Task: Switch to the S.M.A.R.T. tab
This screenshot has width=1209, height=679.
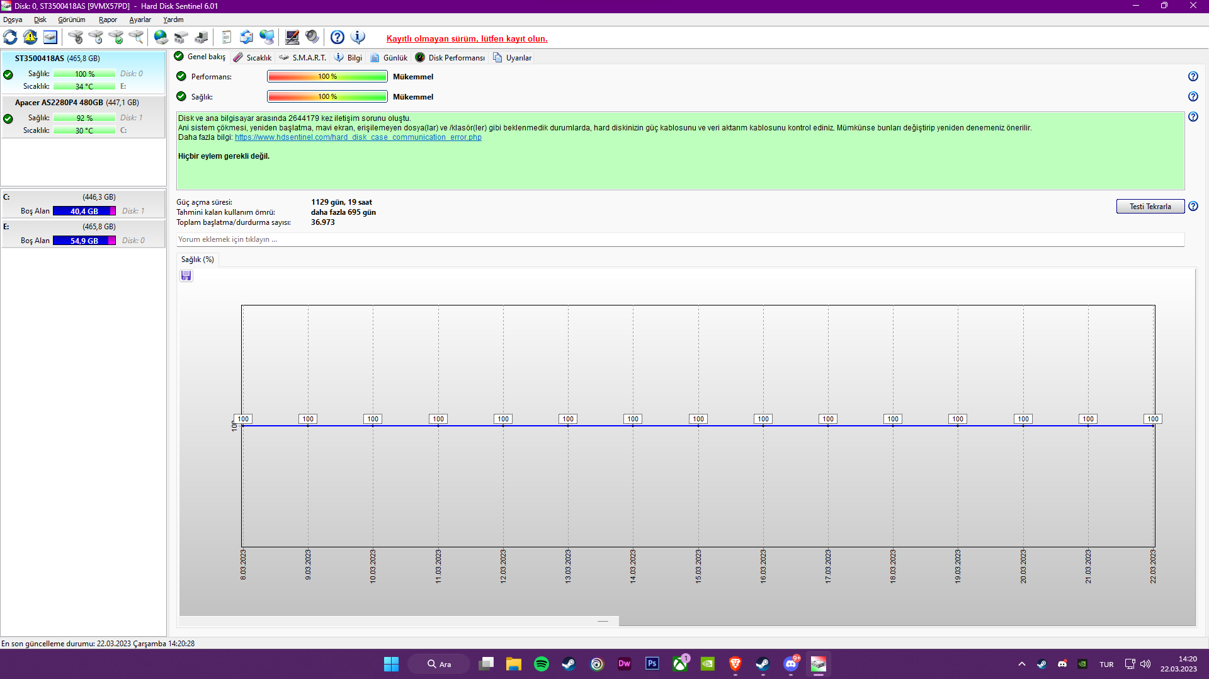Action: tap(302, 57)
